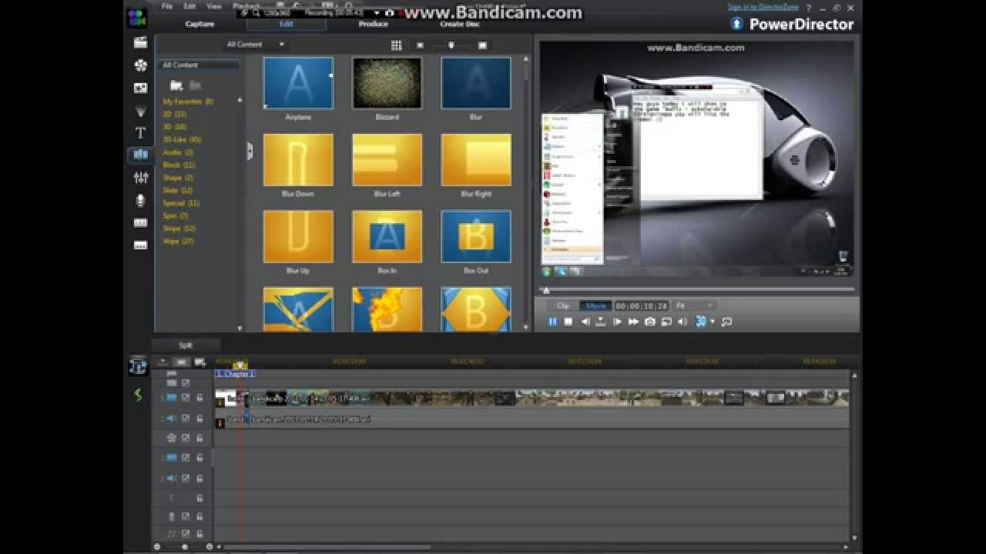Step to the previous frame
Viewport: 986px width, 554px height.
pos(585,322)
